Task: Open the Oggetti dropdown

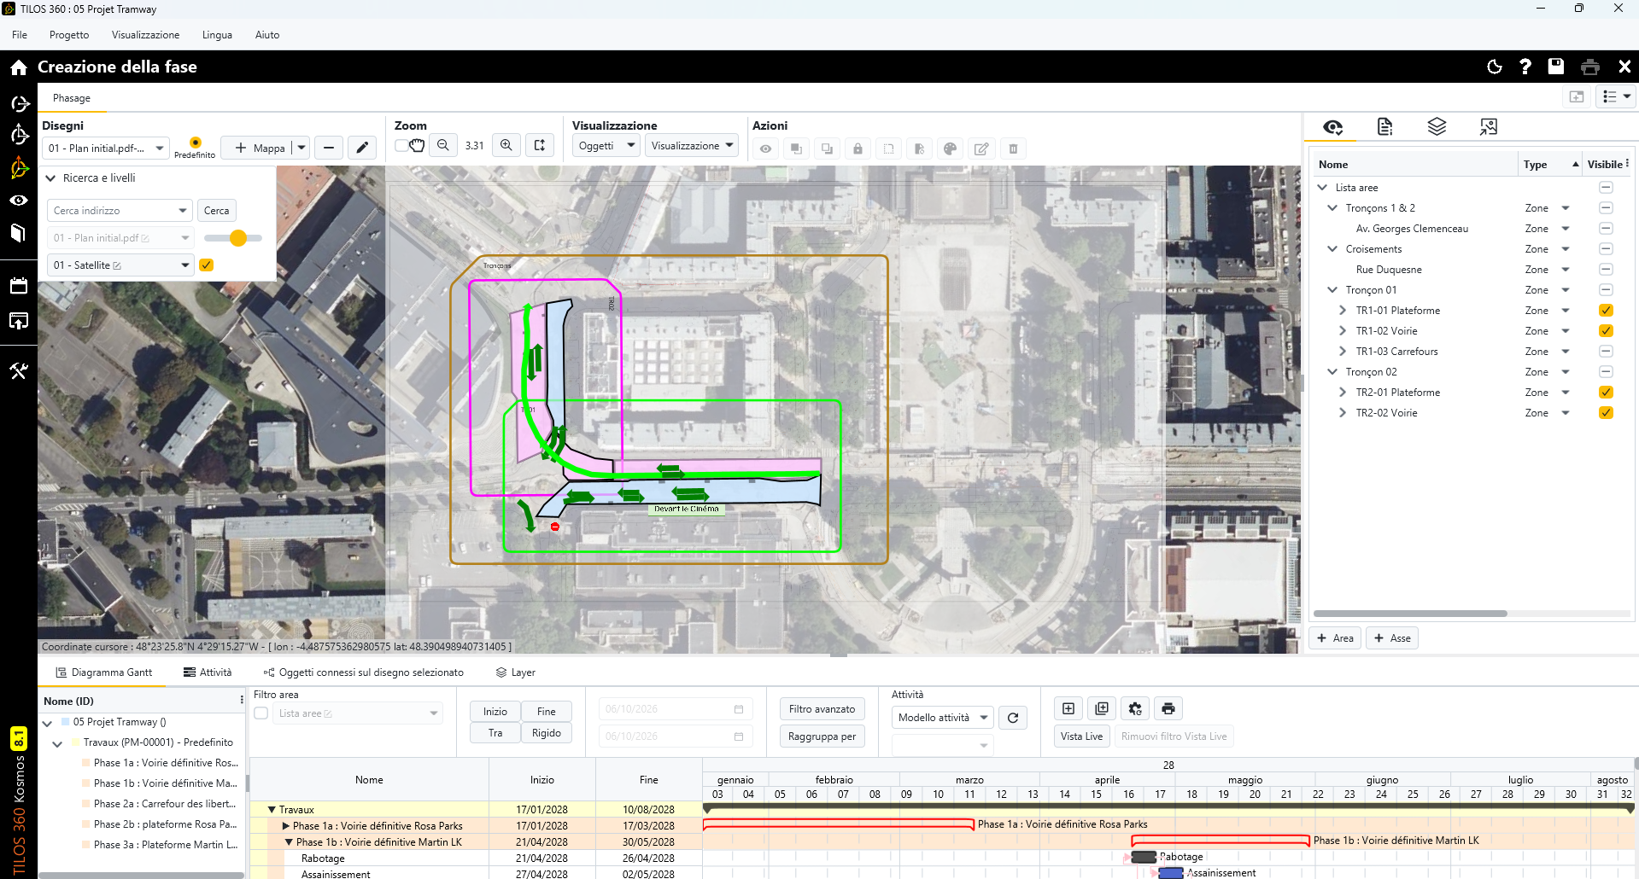Action: 606,146
